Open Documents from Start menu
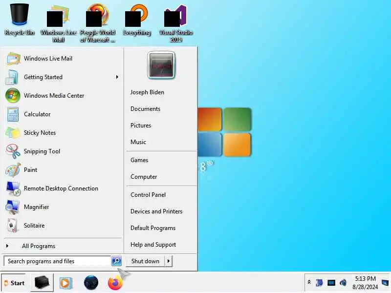Viewport: 391px width, 293px height. (x=145, y=109)
